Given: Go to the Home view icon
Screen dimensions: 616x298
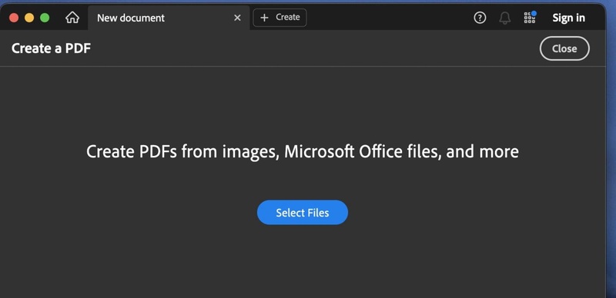Looking at the screenshot, I should pos(72,18).
